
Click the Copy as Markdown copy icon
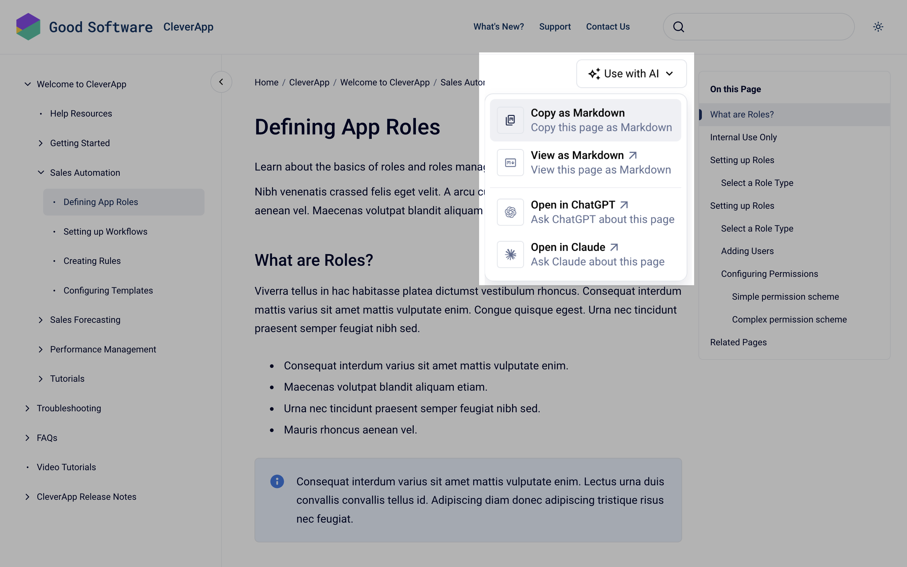pos(510,120)
